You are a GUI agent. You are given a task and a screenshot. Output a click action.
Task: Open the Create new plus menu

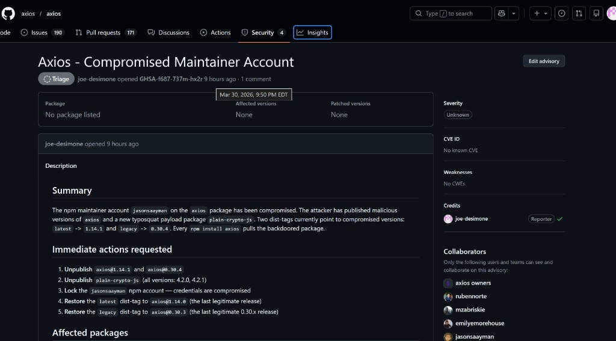click(x=540, y=13)
